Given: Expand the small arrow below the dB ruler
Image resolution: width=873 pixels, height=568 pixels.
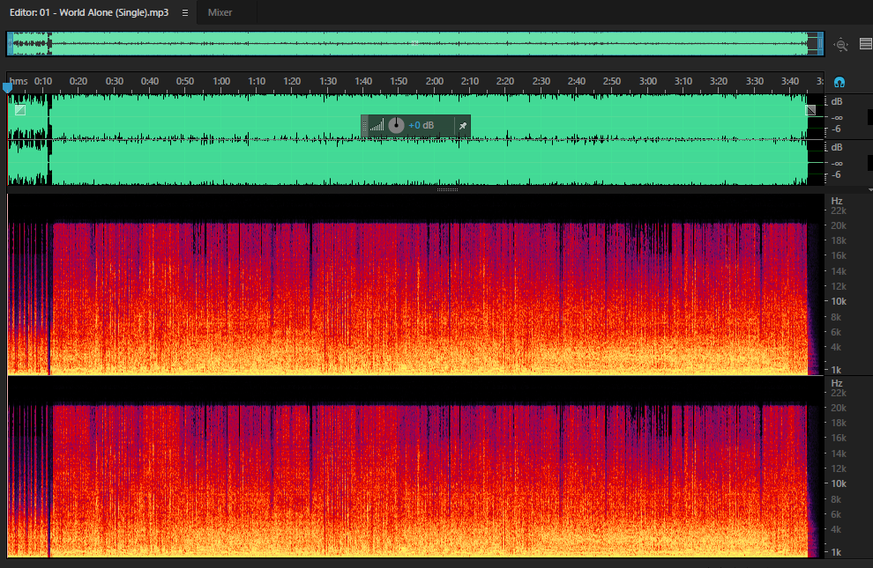Looking at the screenshot, I should point(869,190).
